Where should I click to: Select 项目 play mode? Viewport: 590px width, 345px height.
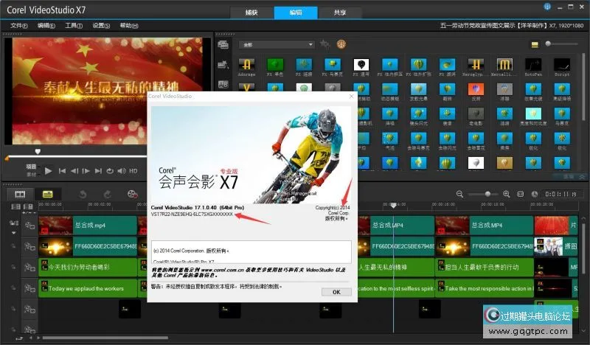[31, 167]
